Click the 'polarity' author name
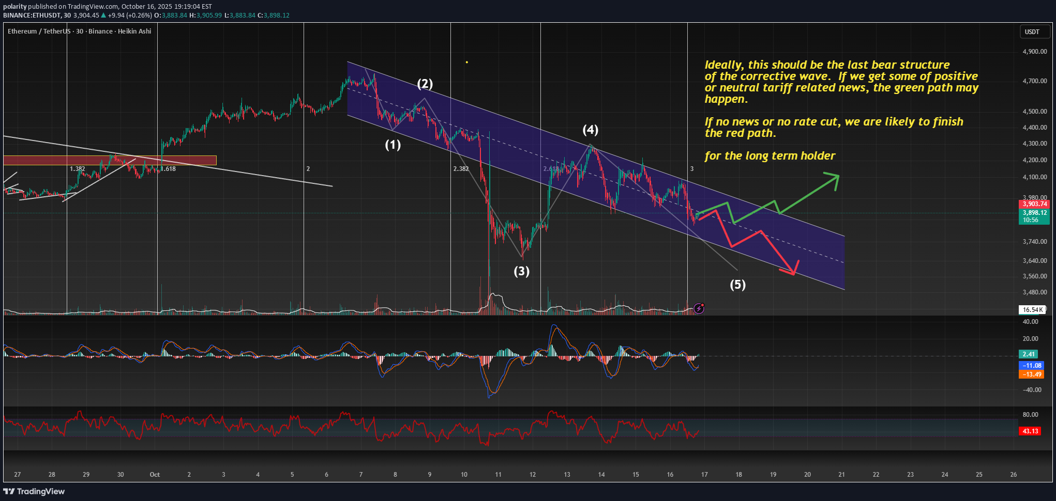Viewport: 1056px width, 501px height. [14, 7]
